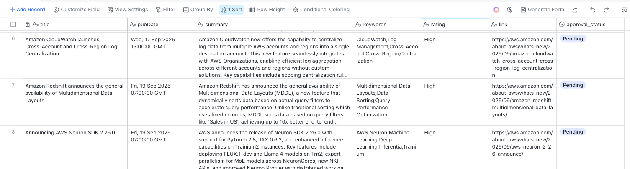This screenshot has height=169, width=630.
Task: Open the Customize Field panel
Action: (77, 10)
